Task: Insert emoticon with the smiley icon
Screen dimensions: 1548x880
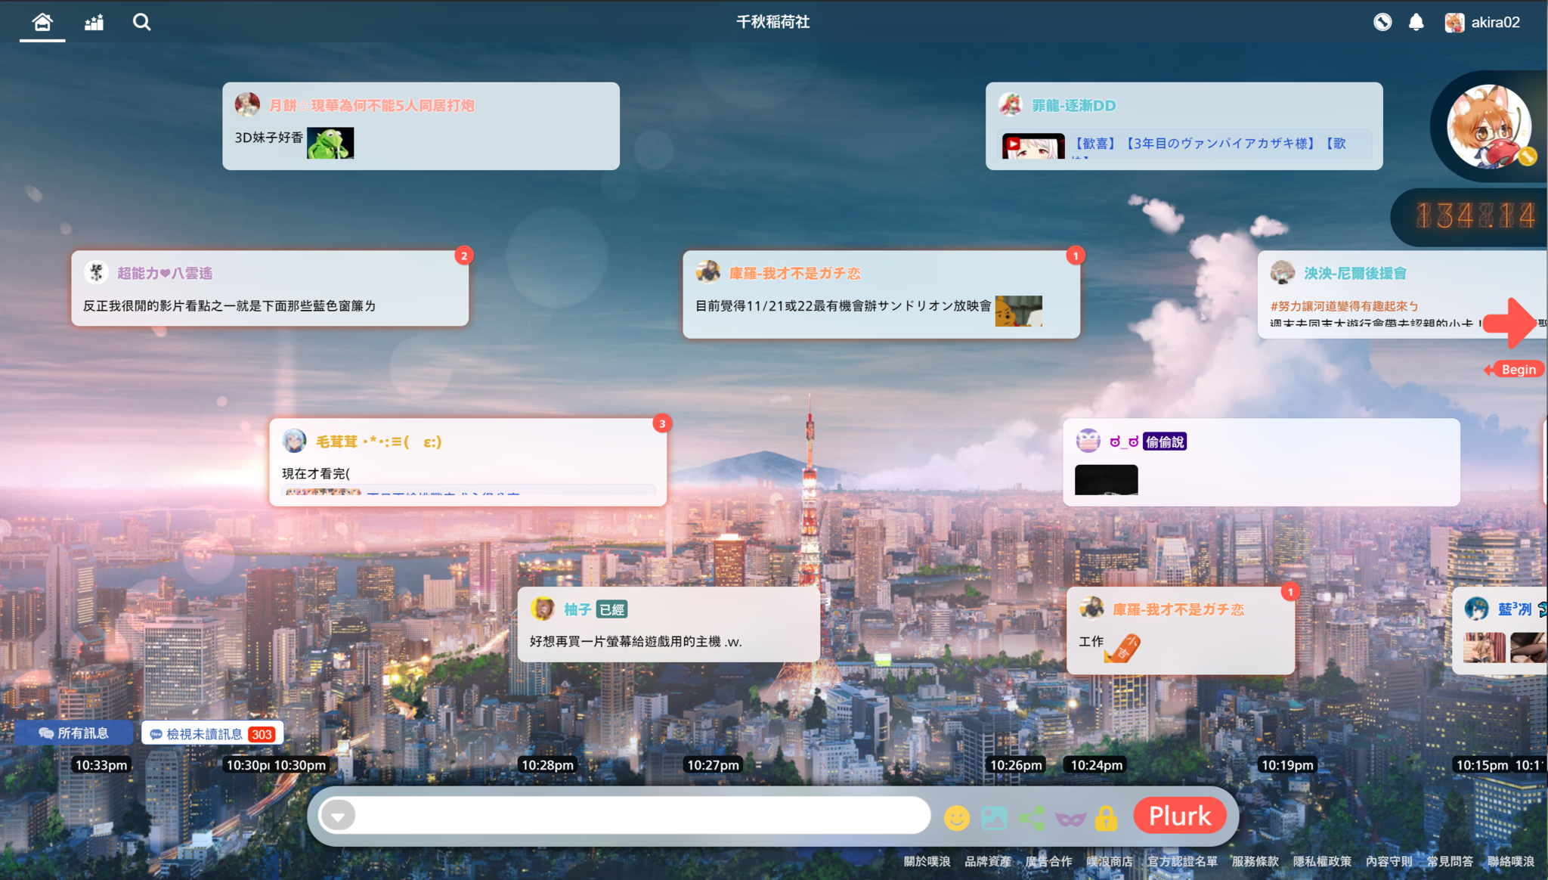Action: [956, 817]
